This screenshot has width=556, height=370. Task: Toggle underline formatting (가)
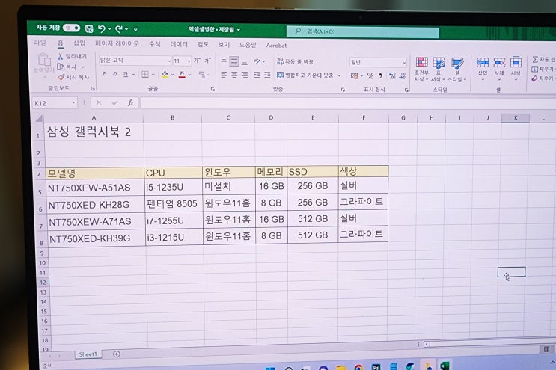[125, 74]
